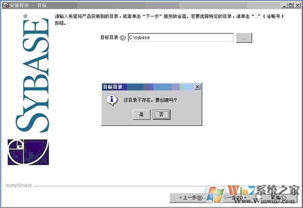
Task: Click the installer icon in title bar
Action: [x=6, y=5]
